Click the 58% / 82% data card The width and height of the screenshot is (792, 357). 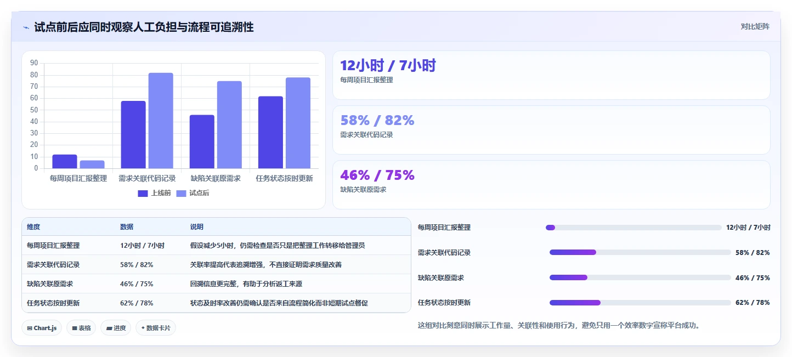551,130
